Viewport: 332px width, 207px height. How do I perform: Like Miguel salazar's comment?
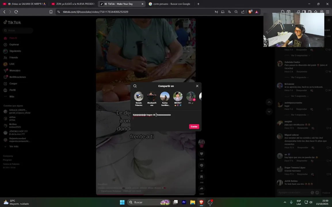click(328, 147)
